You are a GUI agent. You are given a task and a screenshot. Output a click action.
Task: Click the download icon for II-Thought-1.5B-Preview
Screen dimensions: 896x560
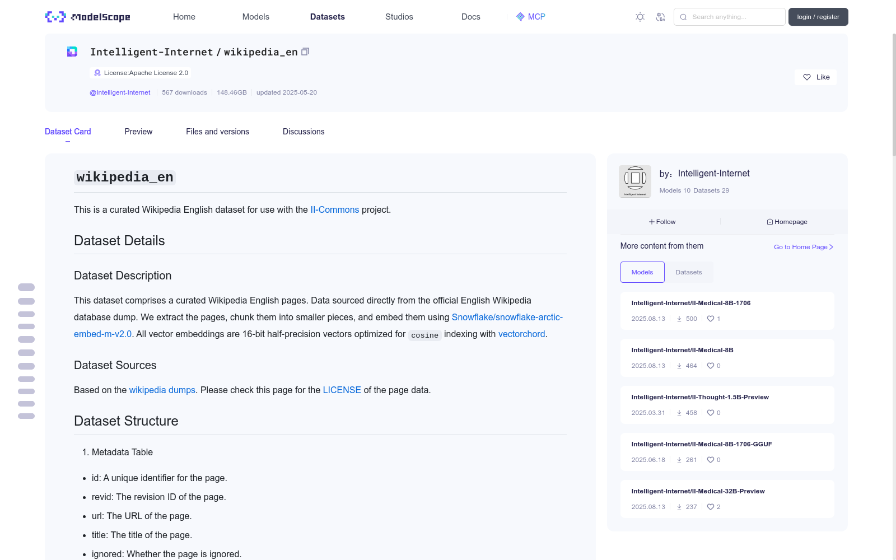point(679,413)
